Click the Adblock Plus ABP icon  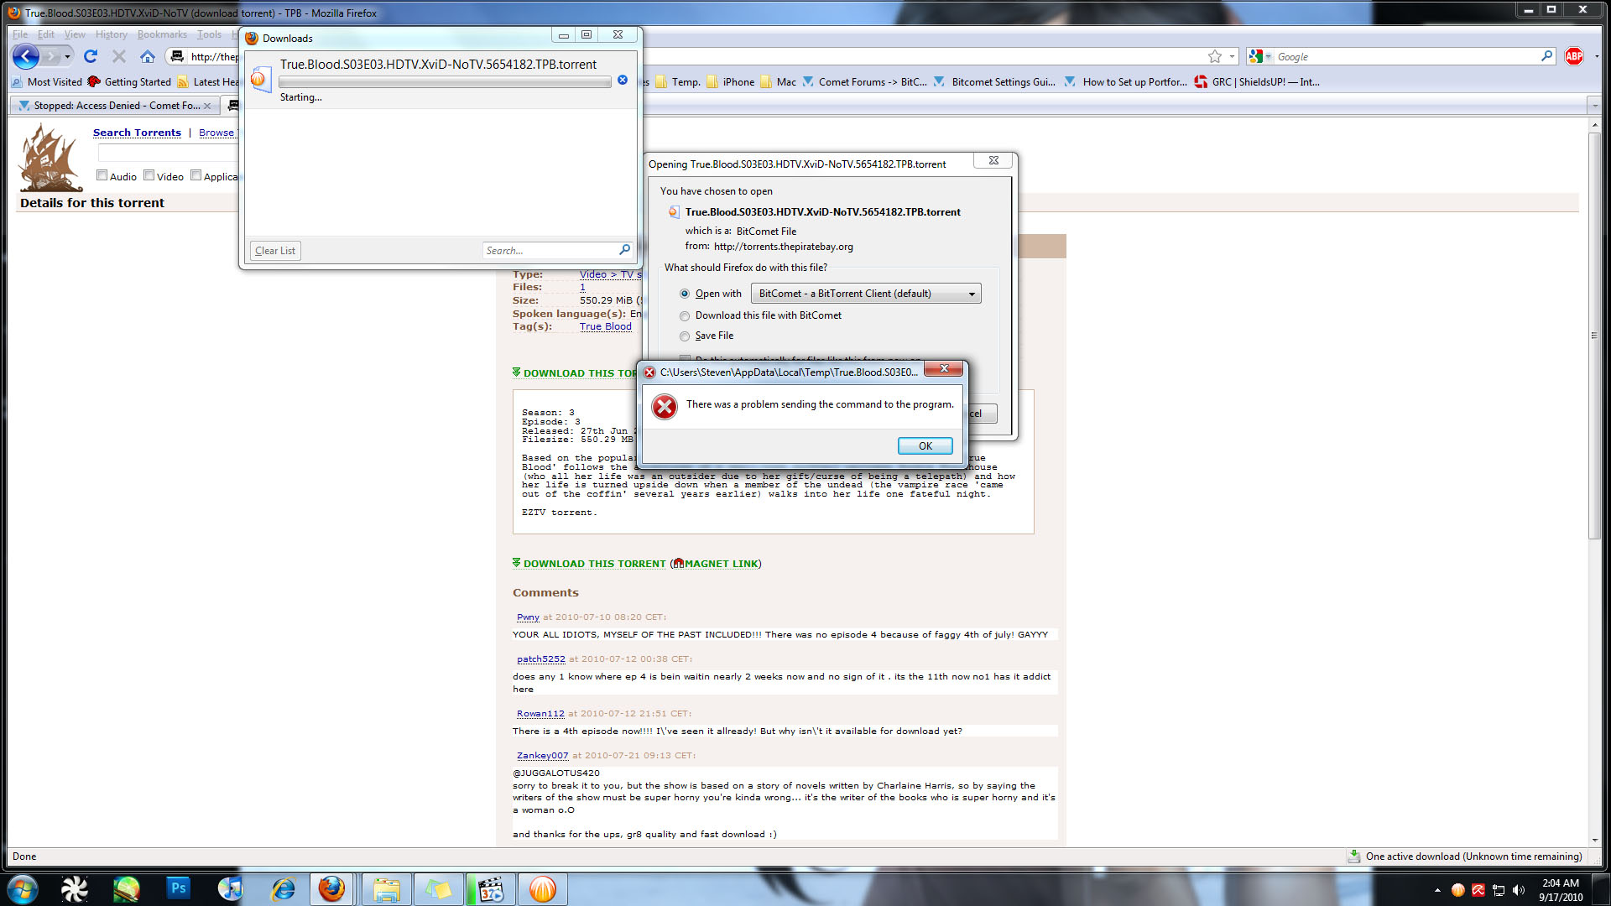1574,56
